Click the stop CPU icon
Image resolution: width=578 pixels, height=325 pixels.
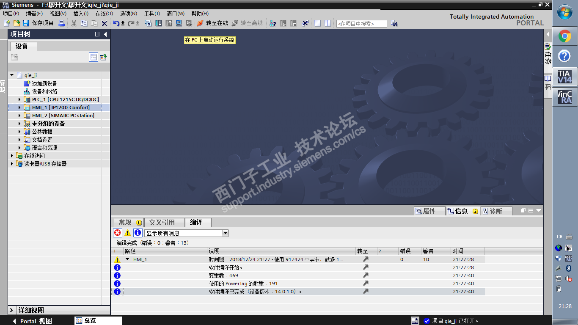point(293,23)
